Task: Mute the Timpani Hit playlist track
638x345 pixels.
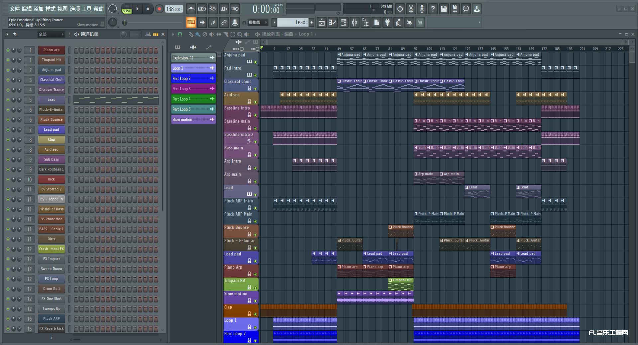Action: tap(256, 288)
